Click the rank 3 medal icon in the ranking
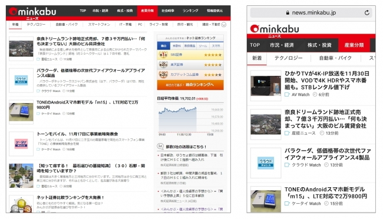The width and height of the screenshot is (383, 219). pyautogui.click(x=163, y=74)
